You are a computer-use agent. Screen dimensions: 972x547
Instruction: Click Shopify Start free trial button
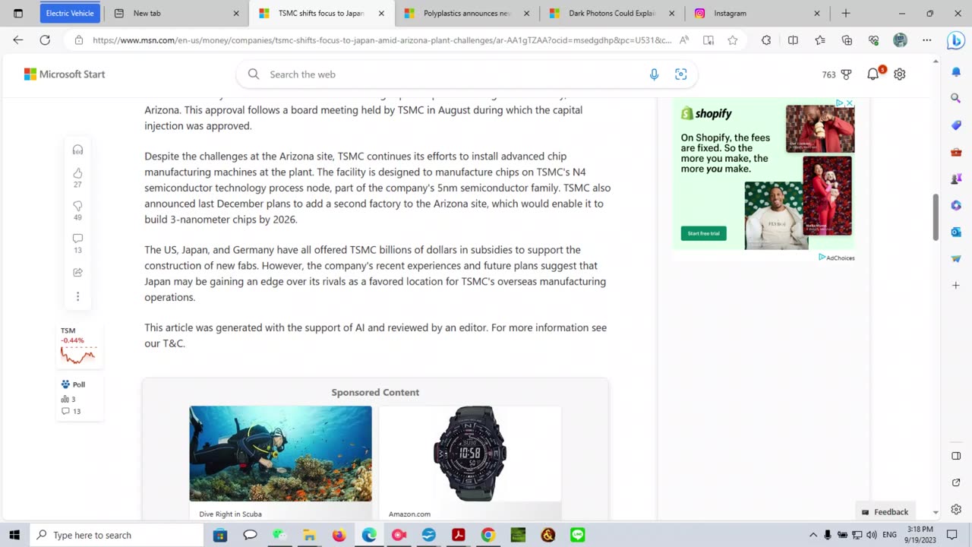pos(703,233)
